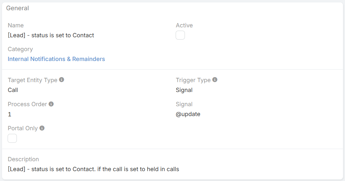Click the Portal Only info icon

tap(42, 128)
